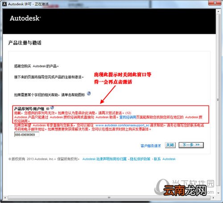Click the help icon after 请单击帮助图标
Screen dimensions: 223x203
(x=89, y=94)
